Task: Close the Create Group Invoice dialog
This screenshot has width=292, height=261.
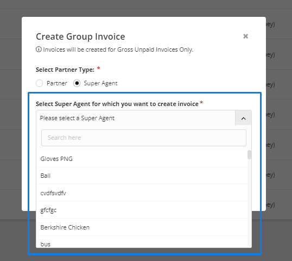Action: pyautogui.click(x=245, y=36)
